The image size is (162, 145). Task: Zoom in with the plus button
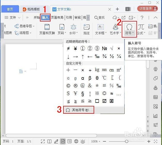pyautogui.click(x=149, y=141)
